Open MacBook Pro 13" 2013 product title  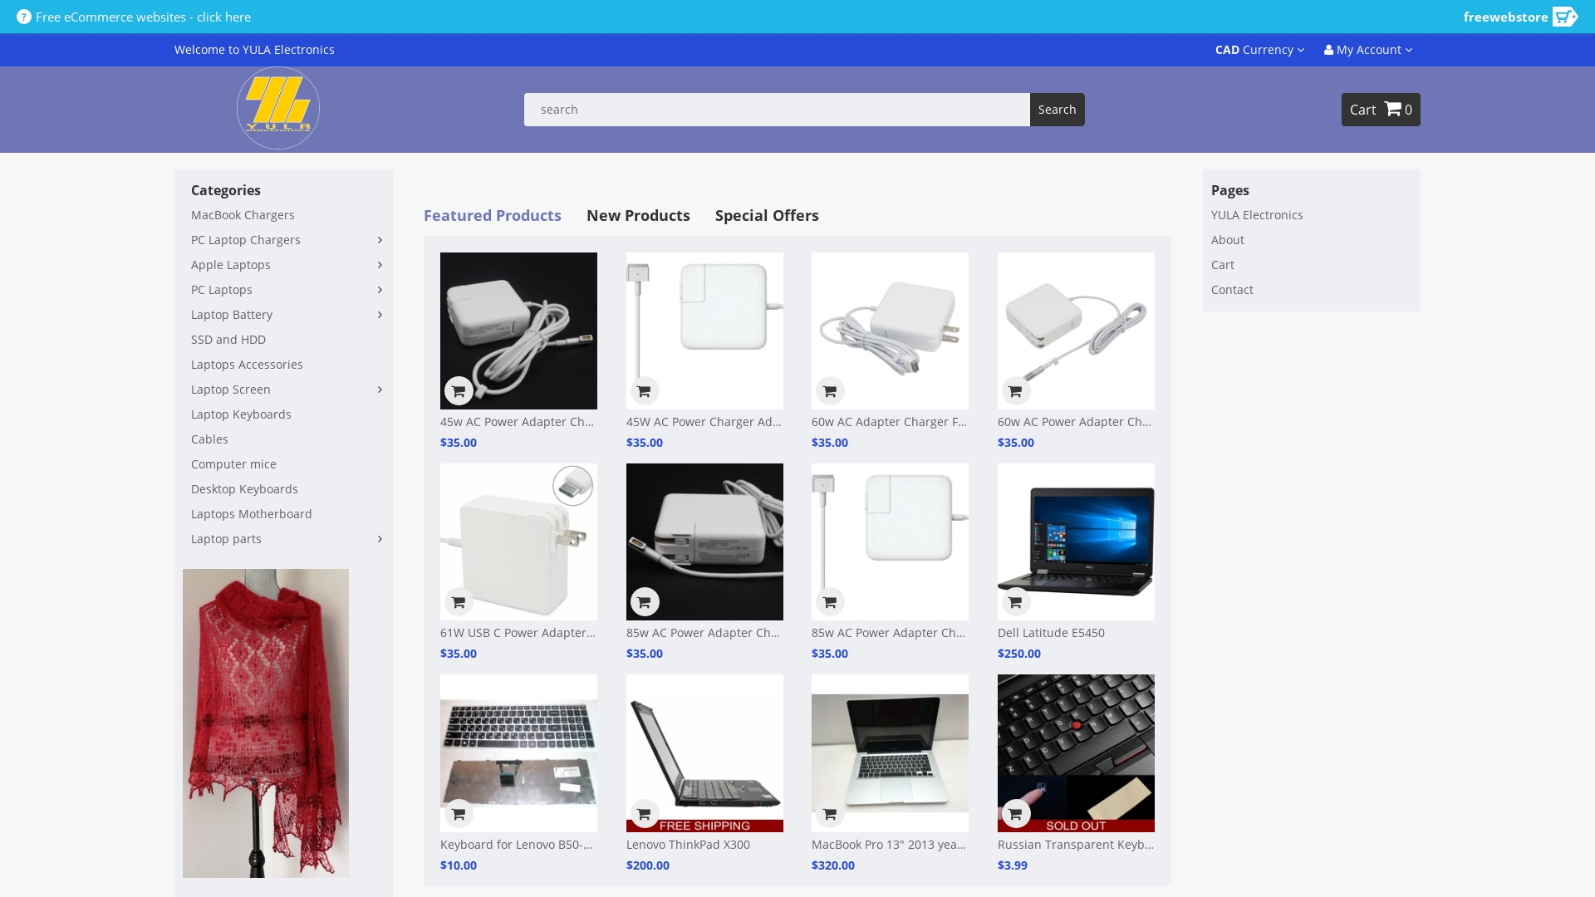pyautogui.click(x=889, y=845)
